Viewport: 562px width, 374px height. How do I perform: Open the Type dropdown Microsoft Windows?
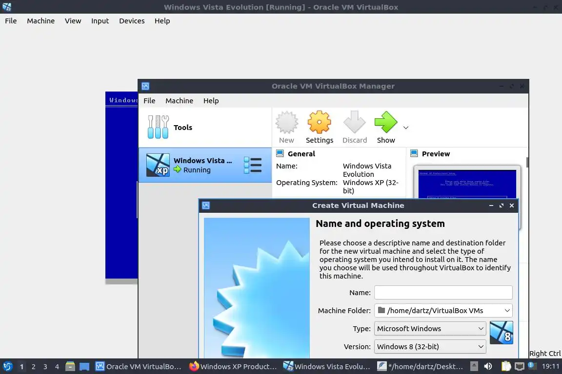pos(430,329)
